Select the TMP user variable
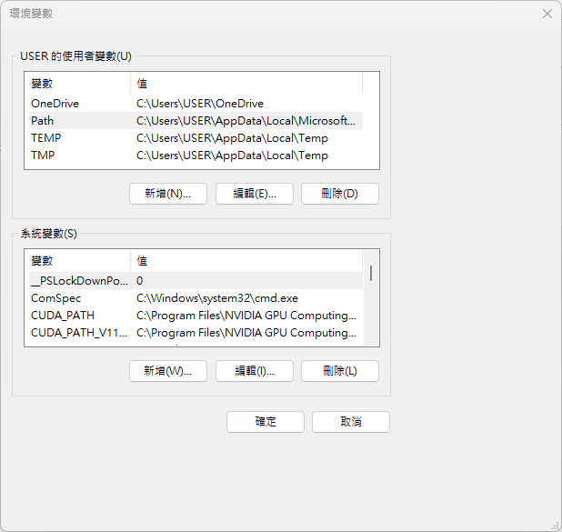The image size is (562, 532). coord(43,156)
